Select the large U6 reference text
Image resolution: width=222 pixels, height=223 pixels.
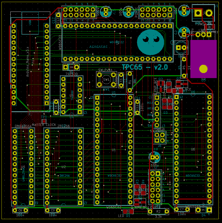(x=193, y=149)
